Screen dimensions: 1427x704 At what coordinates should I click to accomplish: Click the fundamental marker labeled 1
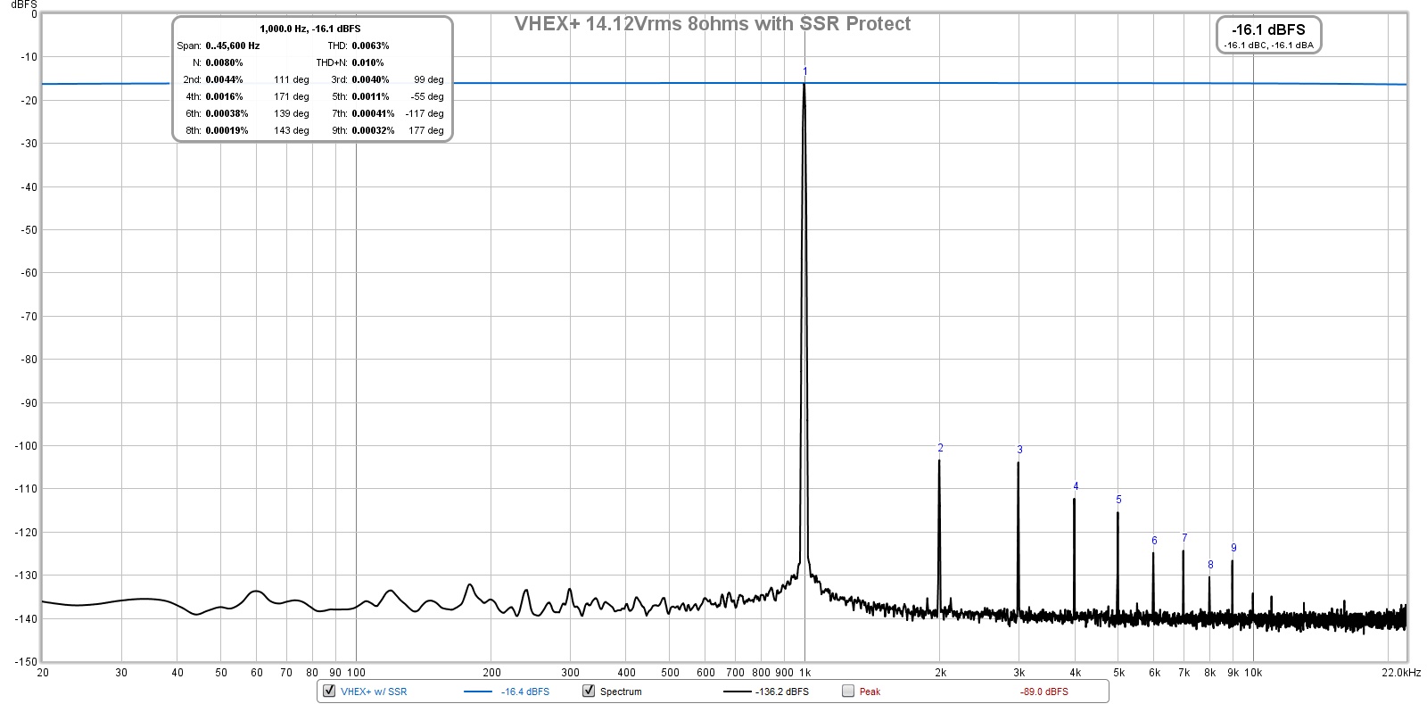[804, 71]
